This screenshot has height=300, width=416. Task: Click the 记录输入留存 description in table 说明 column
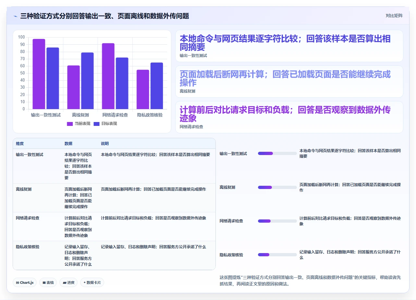tap(153, 247)
